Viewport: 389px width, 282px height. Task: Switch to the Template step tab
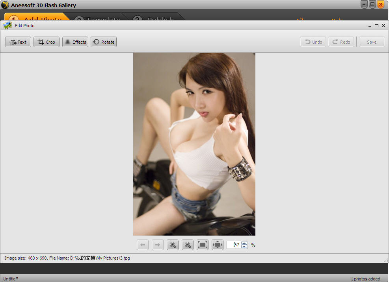click(99, 18)
